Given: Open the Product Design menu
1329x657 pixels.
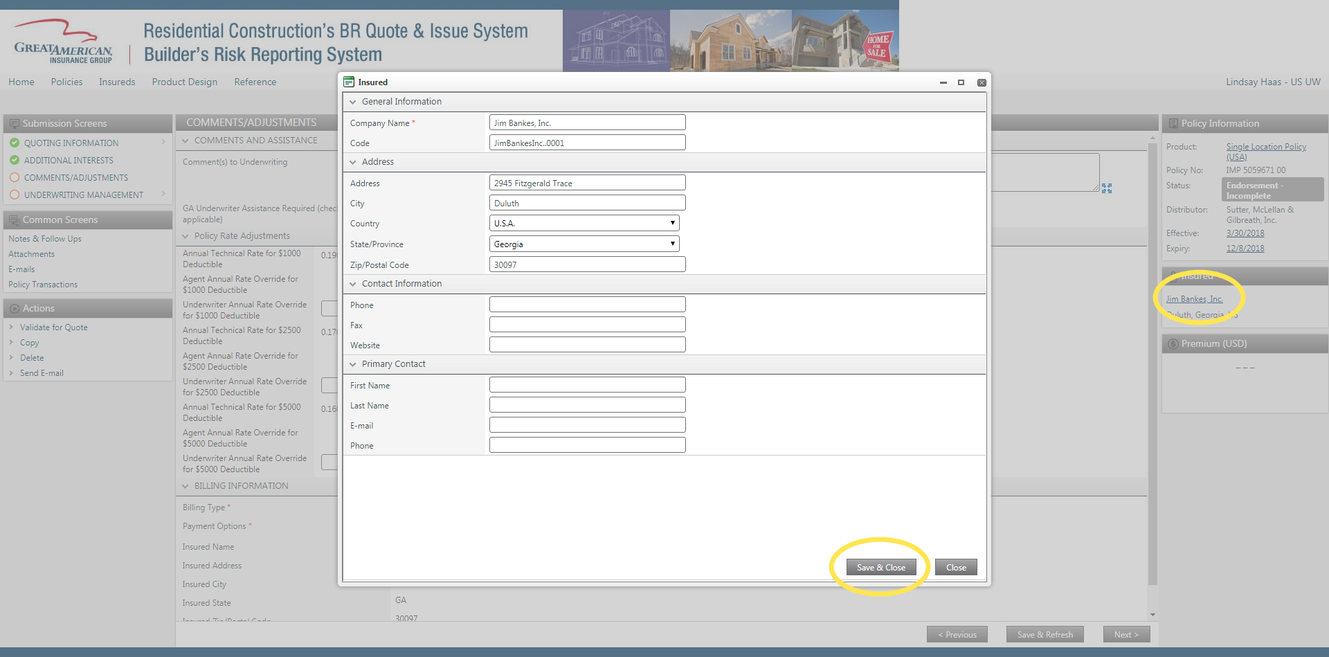Looking at the screenshot, I should [184, 82].
